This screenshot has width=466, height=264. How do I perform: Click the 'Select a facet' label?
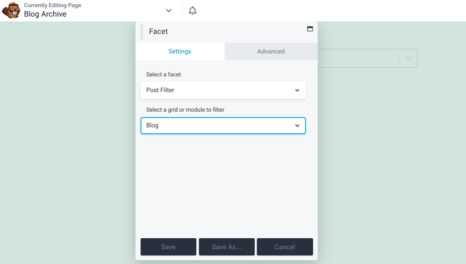click(163, 74)
